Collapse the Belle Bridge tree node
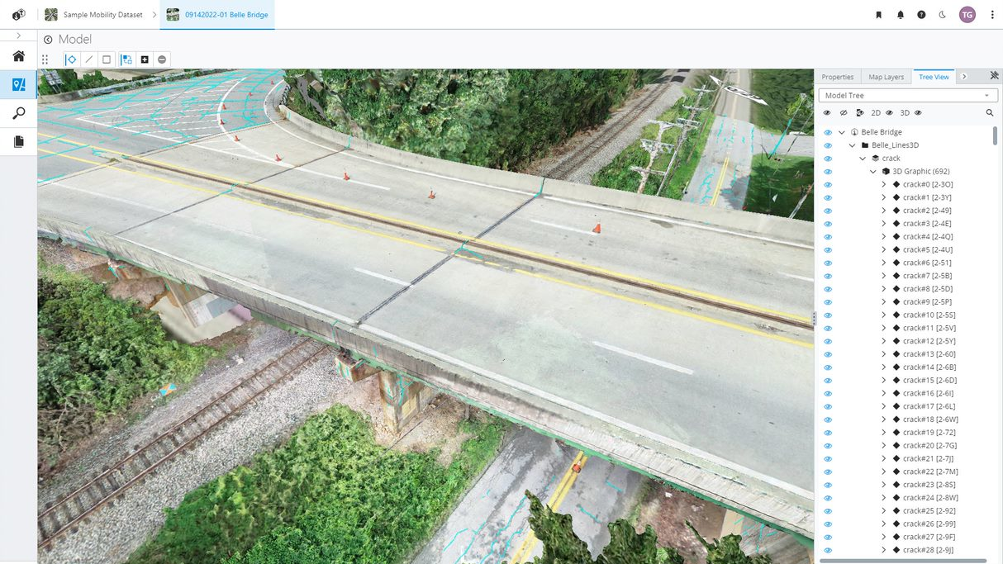This screenshot has height=564, width=1003. pos(841,131)
